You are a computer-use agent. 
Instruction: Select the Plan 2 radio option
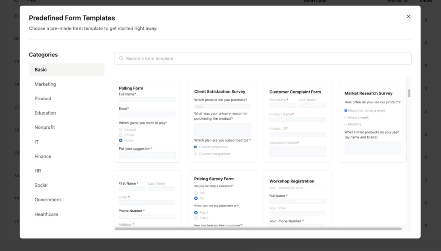point(196,218)
